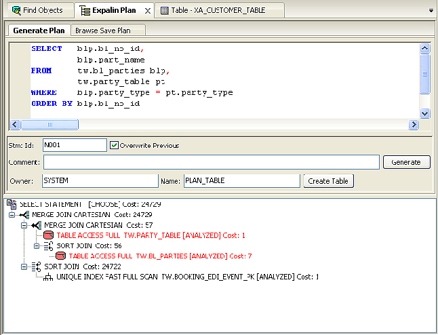Click into the Comment text field
The image size is (438, 335).
pyautogui.click(x=211, y=162)
